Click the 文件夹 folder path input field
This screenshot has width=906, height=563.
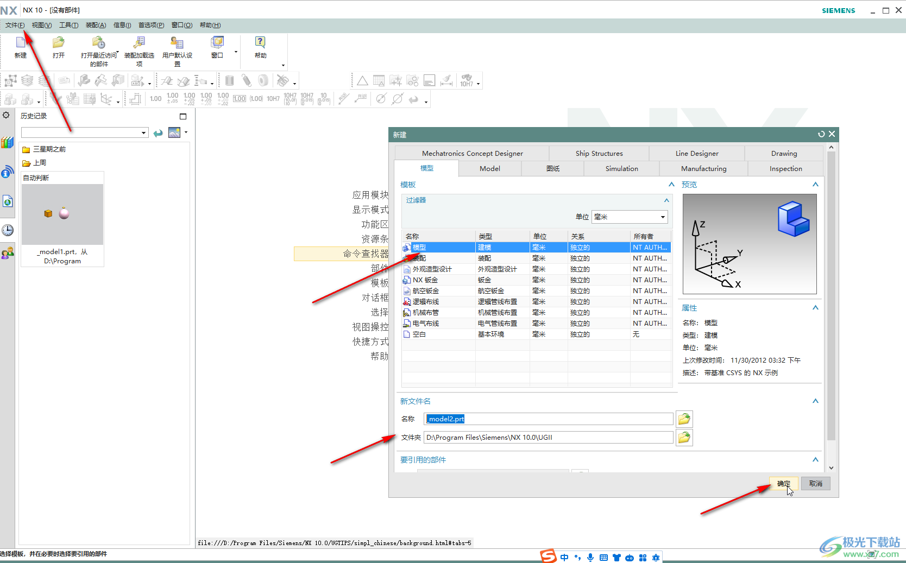point(549,438)
